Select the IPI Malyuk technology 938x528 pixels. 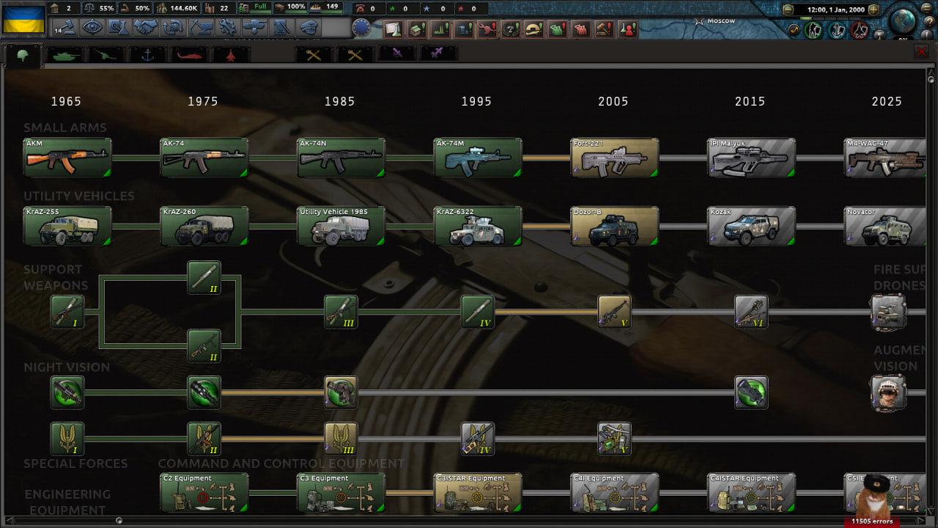[x=752, y=158]
